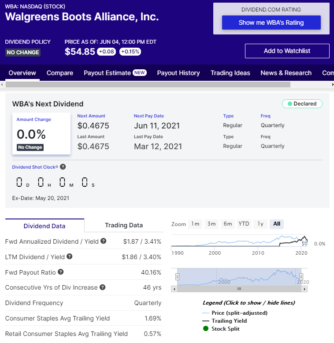Screen dimensions: 334x343
Task: Click the Next Pay Date label link
Action: [x=149, y=116]
